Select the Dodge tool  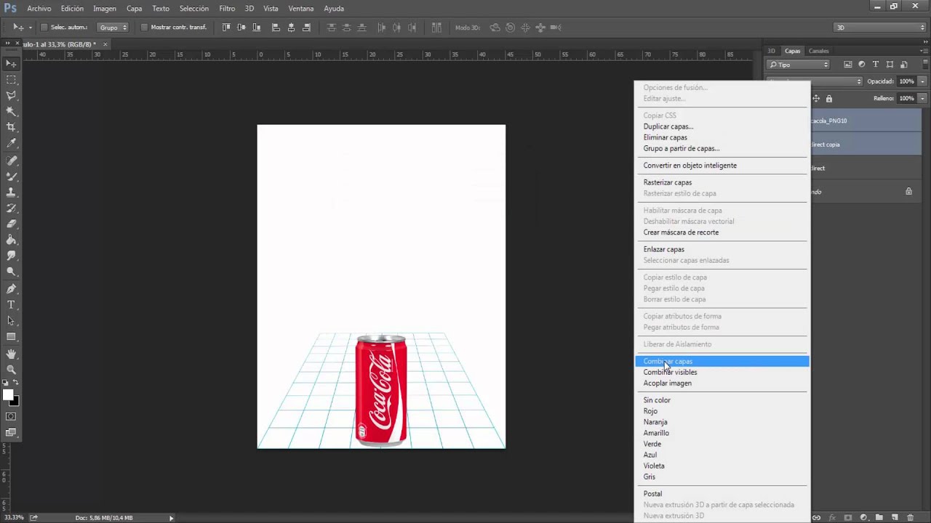point(11,272)
